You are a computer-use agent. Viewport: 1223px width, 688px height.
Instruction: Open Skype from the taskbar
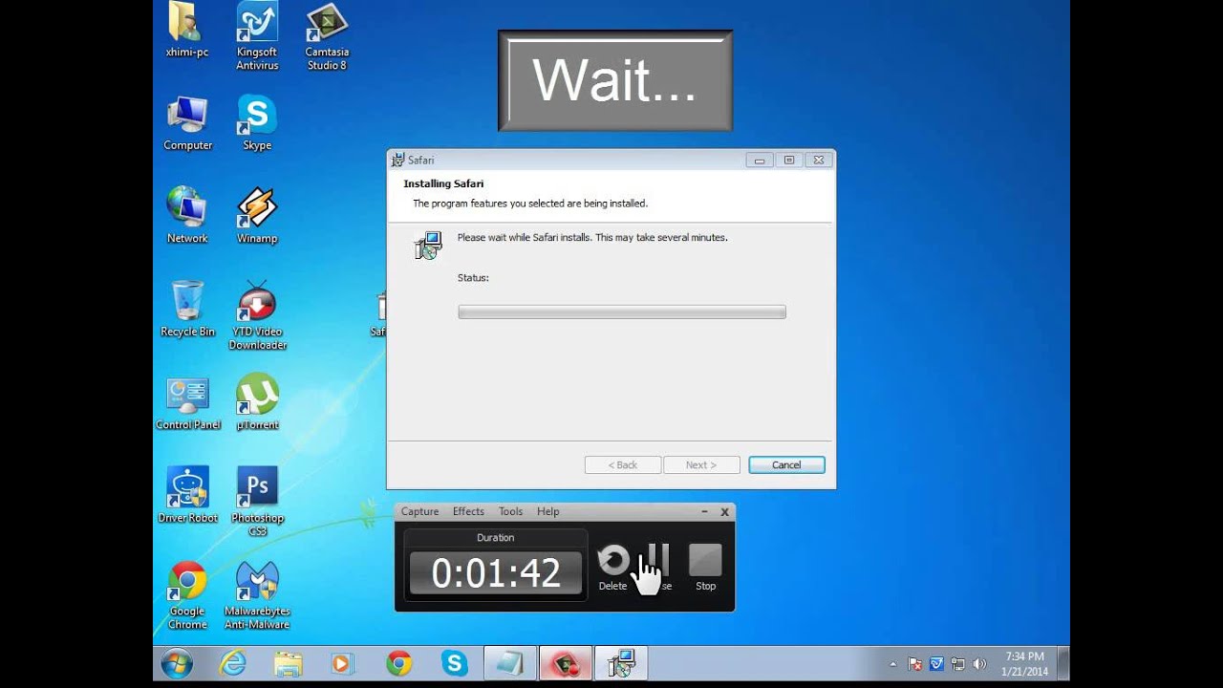(454, 664)
